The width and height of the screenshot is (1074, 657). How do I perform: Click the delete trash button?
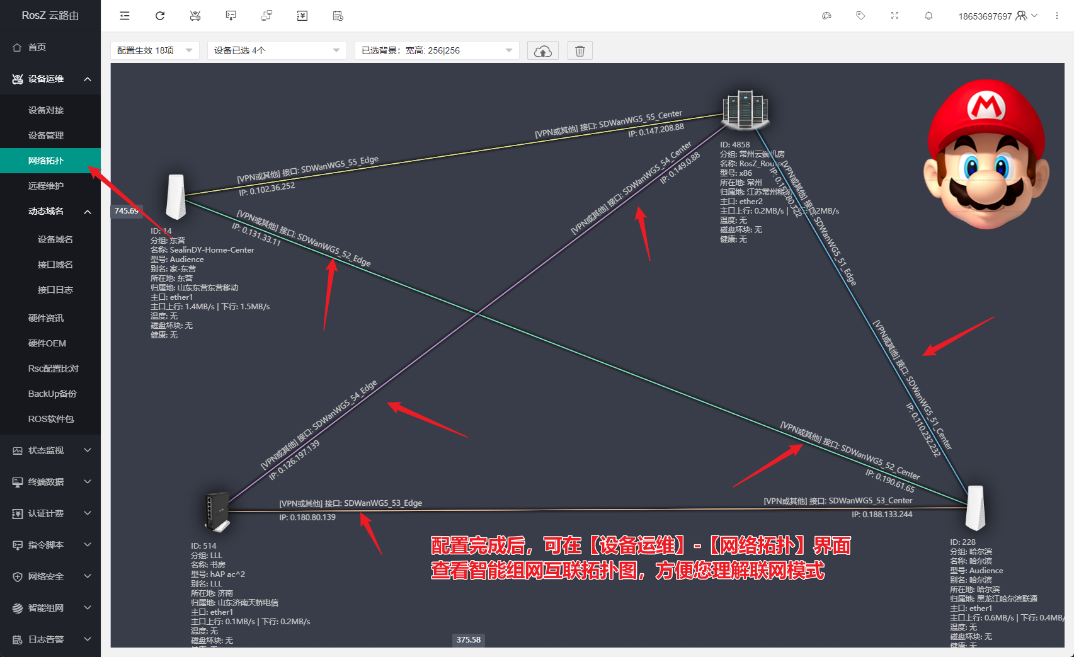coord(580,50)
